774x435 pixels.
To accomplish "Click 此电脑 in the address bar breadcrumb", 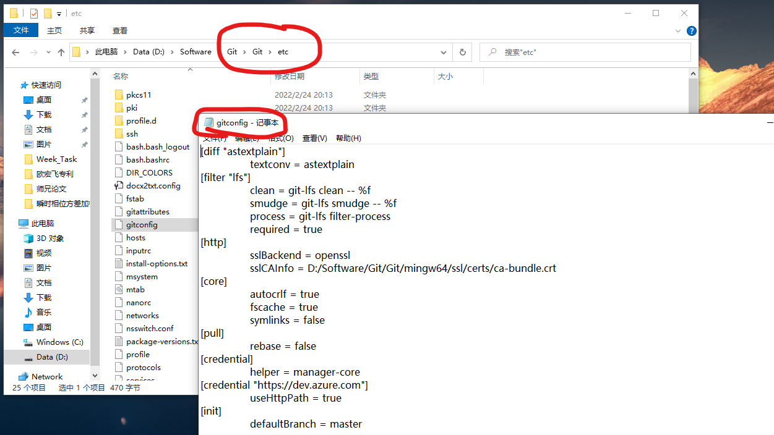I will (106, 52).
